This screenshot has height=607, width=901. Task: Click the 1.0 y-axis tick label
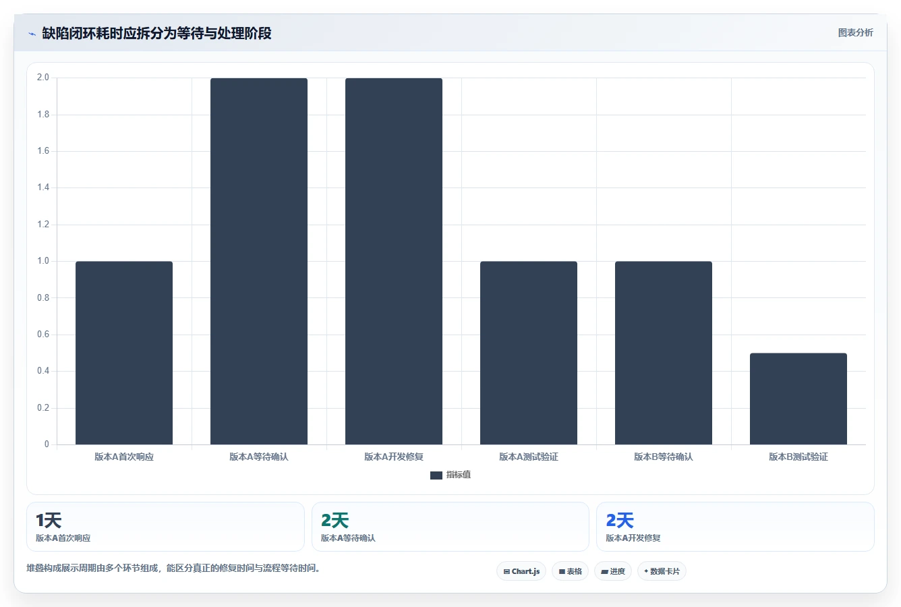point(43,261)
